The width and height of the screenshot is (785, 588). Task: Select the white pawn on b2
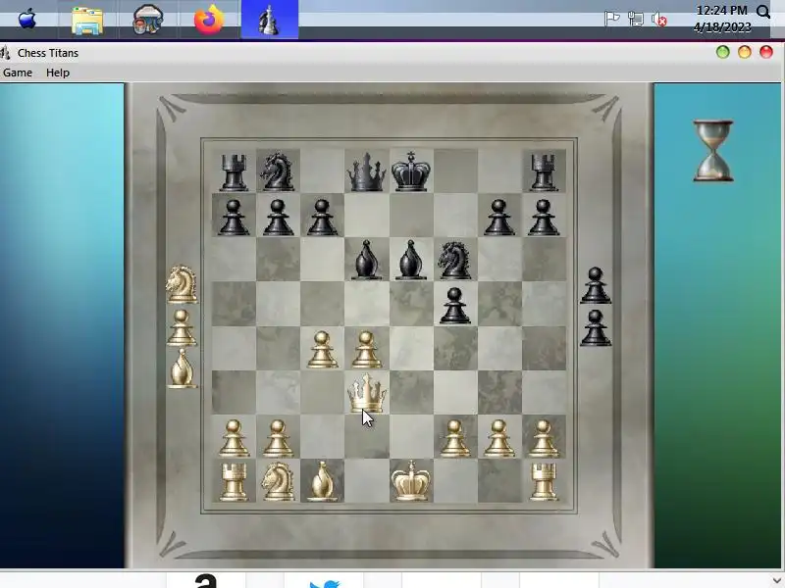tap(278, 438)
